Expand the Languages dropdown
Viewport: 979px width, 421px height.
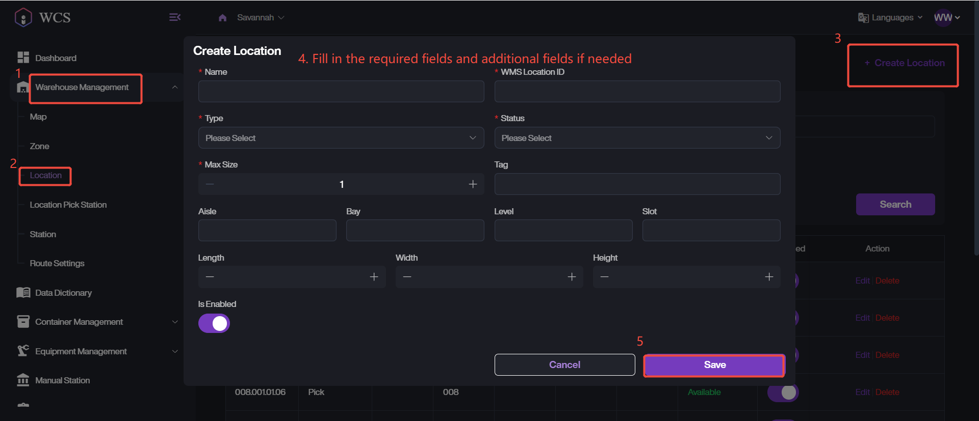[891, 17]
